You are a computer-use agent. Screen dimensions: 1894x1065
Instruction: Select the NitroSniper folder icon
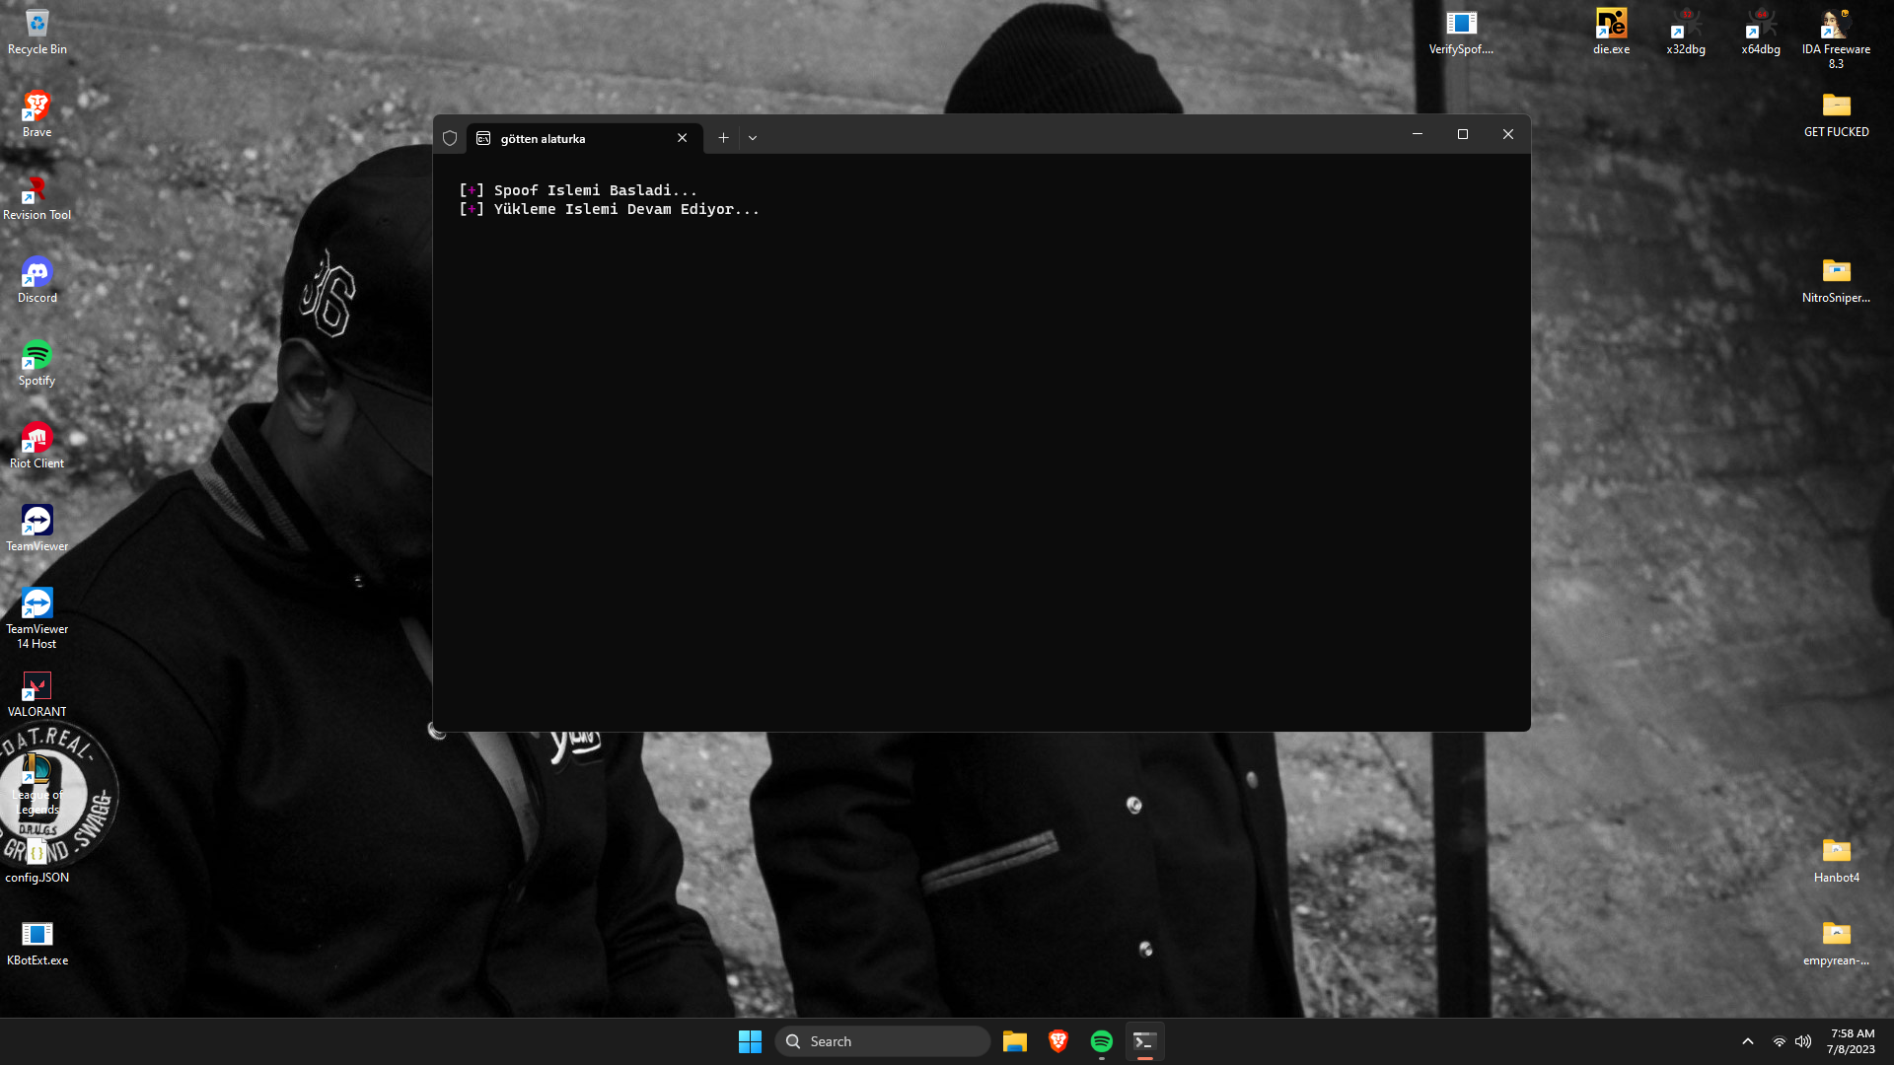click(1836, 280)
